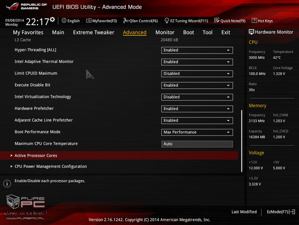
Task: Open the Limit CPUID Maximum dropdown
Action: (x=197, y=74)
